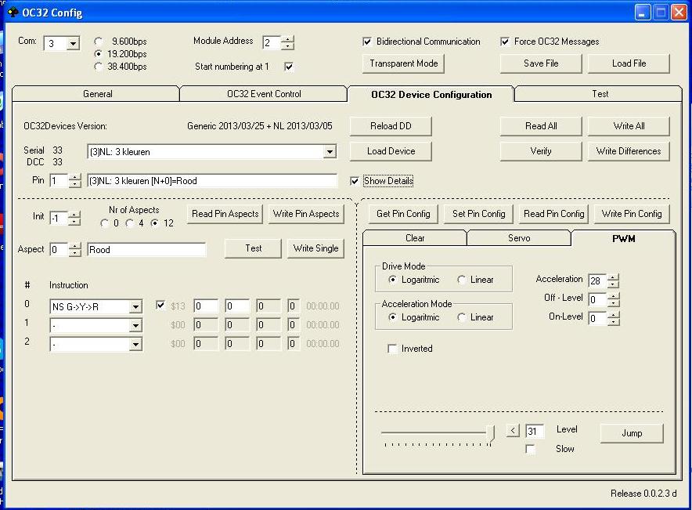Open the Com port dropdown

pos(73,44)
